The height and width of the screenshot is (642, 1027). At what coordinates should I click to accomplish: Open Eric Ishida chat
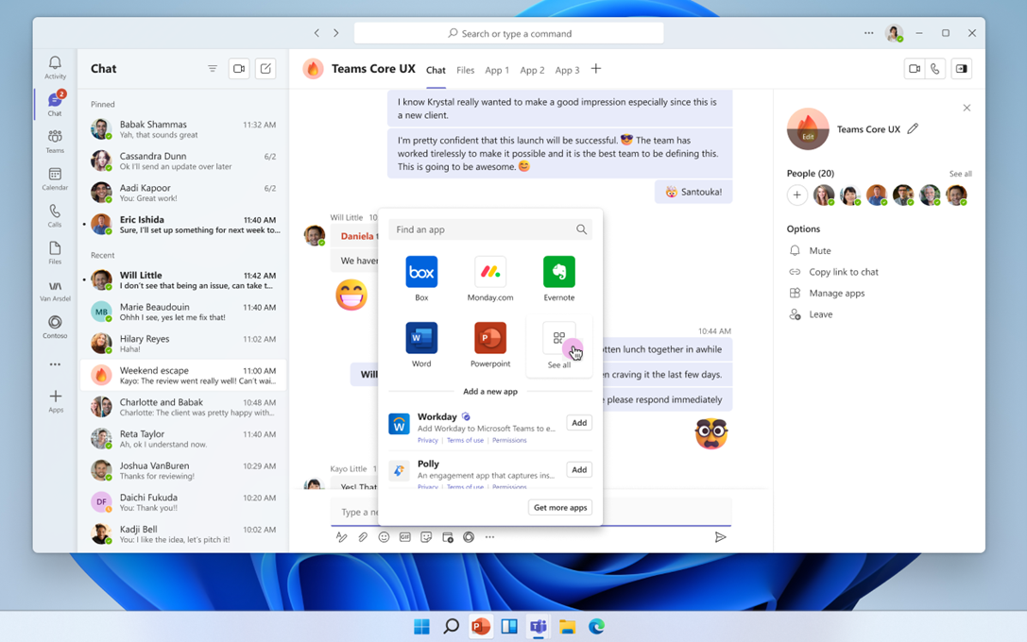point(182,225)
